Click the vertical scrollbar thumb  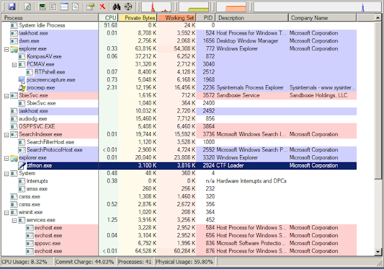pyautogui.click(x=378, y=100)
